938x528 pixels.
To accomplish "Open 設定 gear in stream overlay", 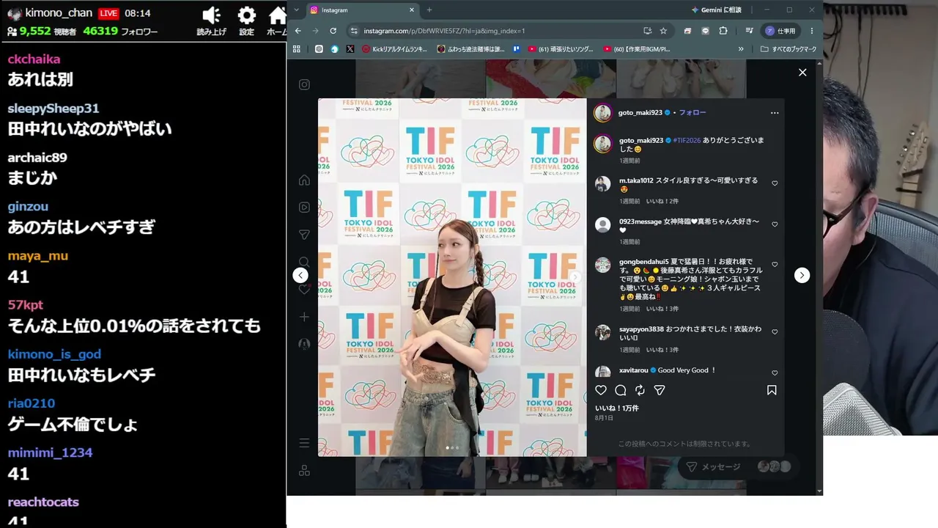I will click(x=247, y=21).
